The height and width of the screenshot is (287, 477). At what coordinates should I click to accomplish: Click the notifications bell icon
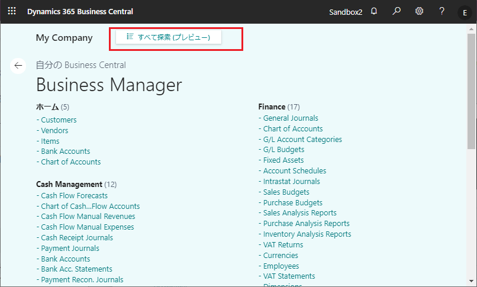click(x=374, y=12)
